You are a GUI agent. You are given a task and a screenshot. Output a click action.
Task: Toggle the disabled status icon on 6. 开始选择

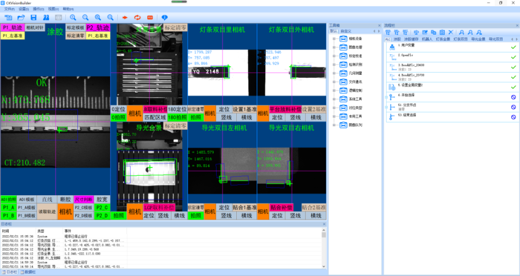512,96
